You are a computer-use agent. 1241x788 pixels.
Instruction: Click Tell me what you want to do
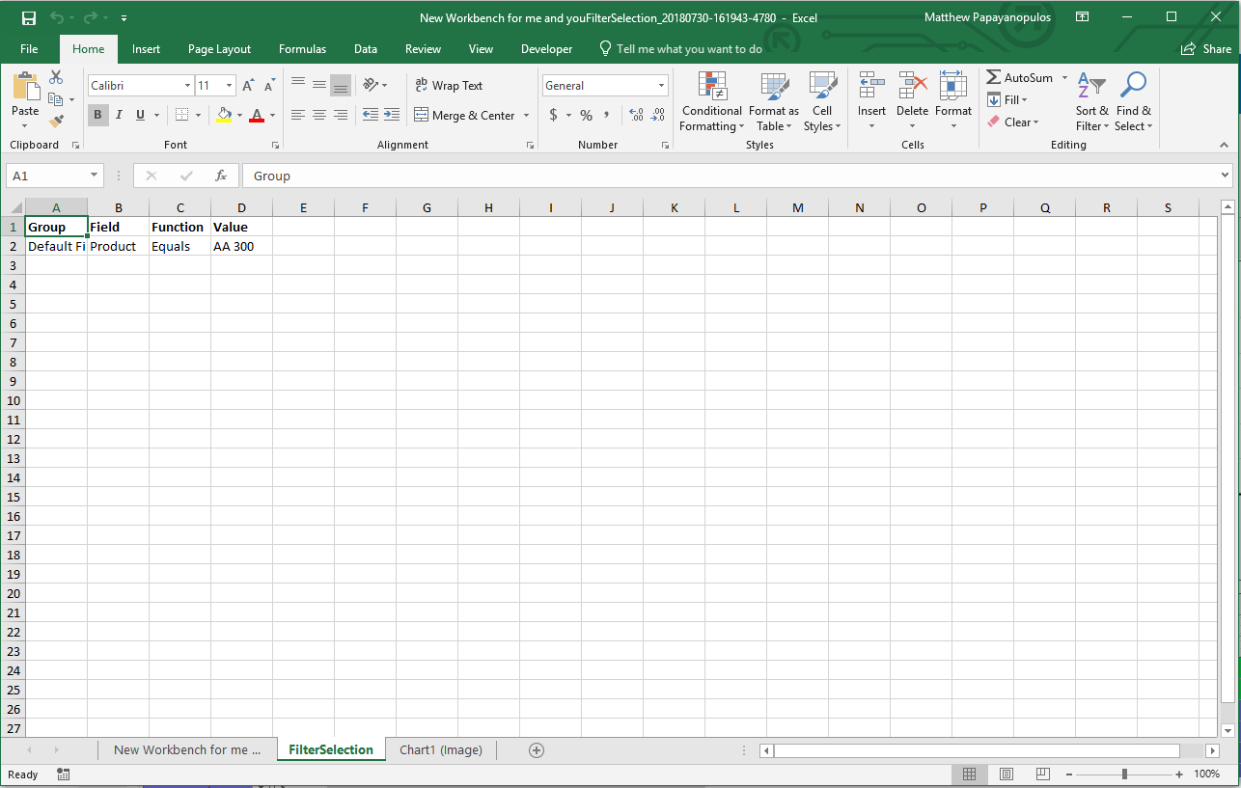tap(680, 48)
